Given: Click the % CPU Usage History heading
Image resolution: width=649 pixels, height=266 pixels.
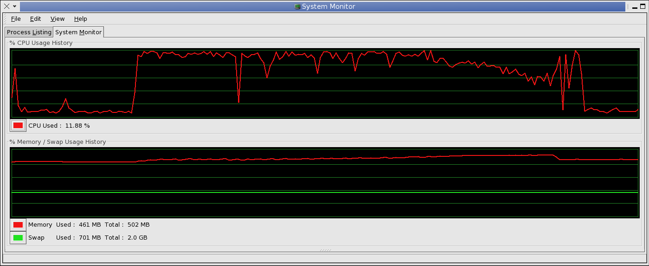Looking at the screenshot, I should click(x=41, y=43).
